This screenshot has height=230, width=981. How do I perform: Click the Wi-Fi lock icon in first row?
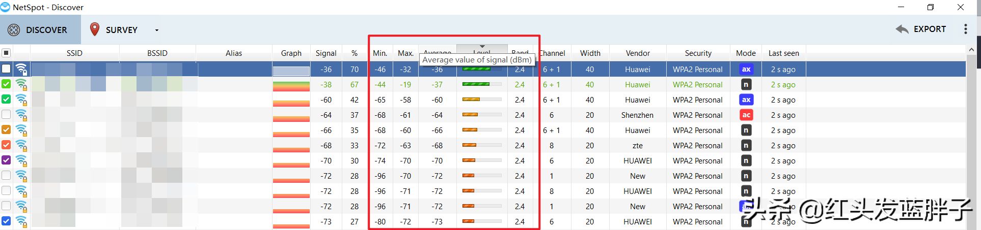coord(21,70)
